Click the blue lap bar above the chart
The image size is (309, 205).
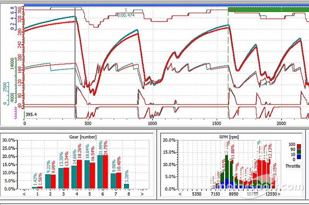pyautogui.click(x=166, y=5)
